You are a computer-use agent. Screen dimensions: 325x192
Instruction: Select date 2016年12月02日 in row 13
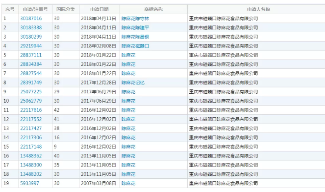point(99,128)
